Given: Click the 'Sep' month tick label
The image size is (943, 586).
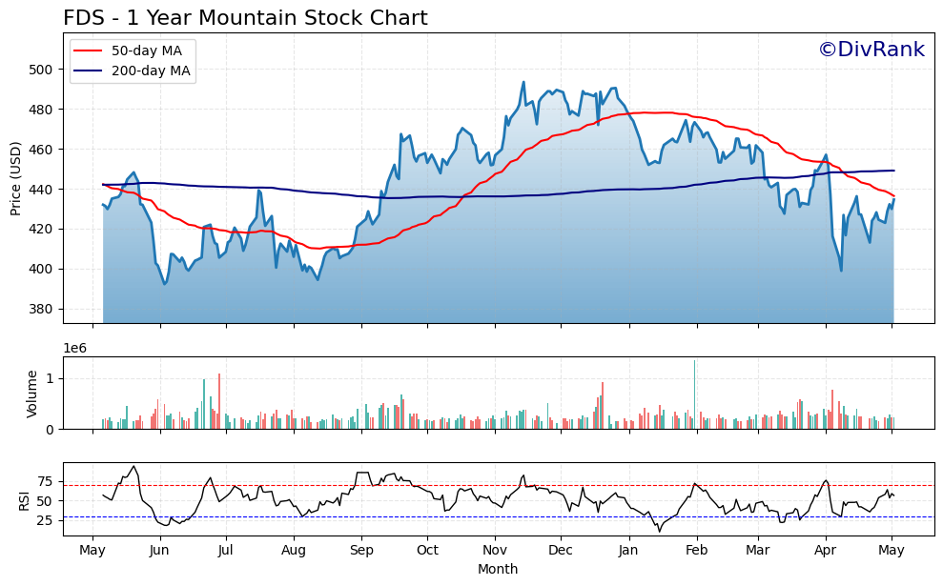Looking at the screenshot, I should 361,551.
